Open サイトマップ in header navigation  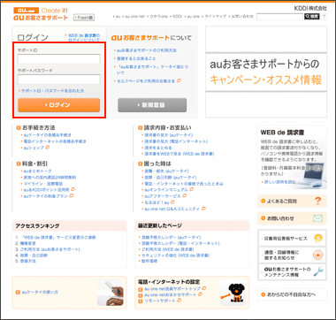(215, 17)
